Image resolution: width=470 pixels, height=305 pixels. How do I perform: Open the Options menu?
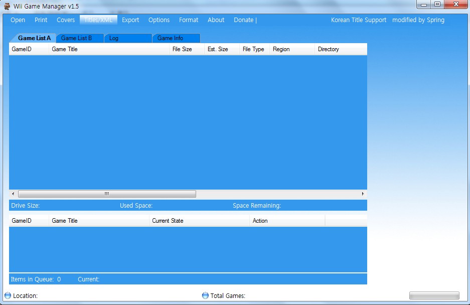(x=159, y=20)
